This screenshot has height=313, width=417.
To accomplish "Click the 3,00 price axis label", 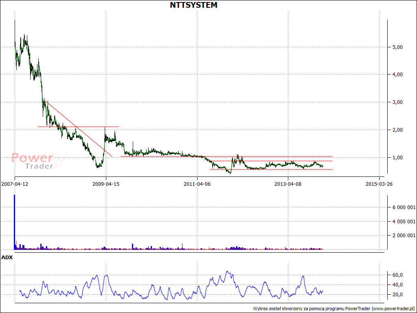I will tap(397, 102).
